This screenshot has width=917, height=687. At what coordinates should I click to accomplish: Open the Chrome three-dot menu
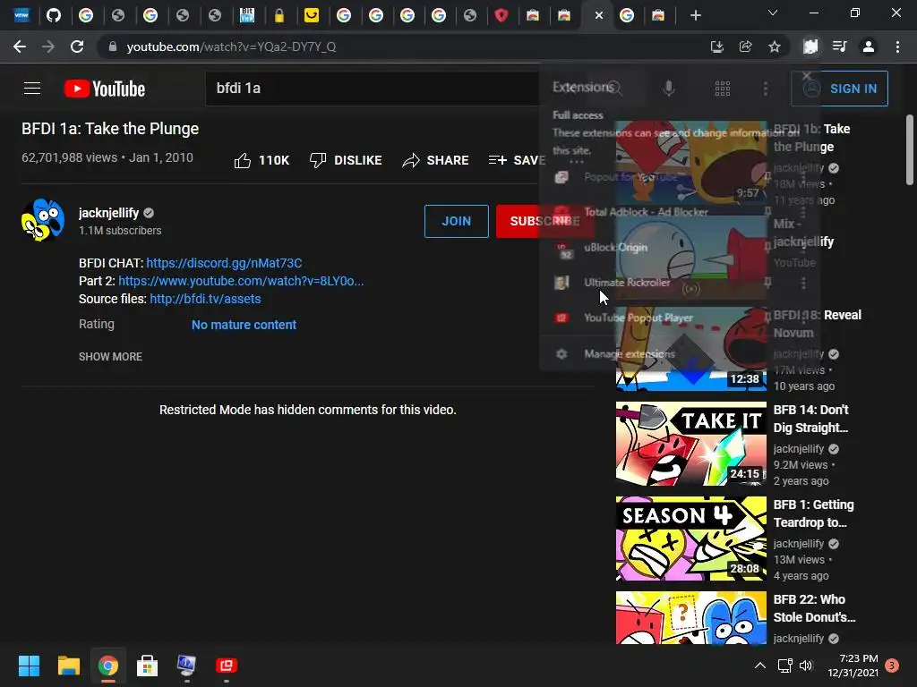pyautogui.click(x=897, y=47)
